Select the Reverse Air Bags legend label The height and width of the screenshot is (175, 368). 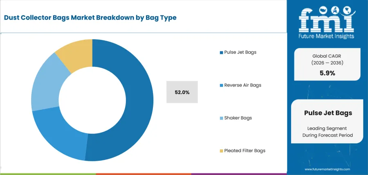pyautogui.click(x=242, y=85)
